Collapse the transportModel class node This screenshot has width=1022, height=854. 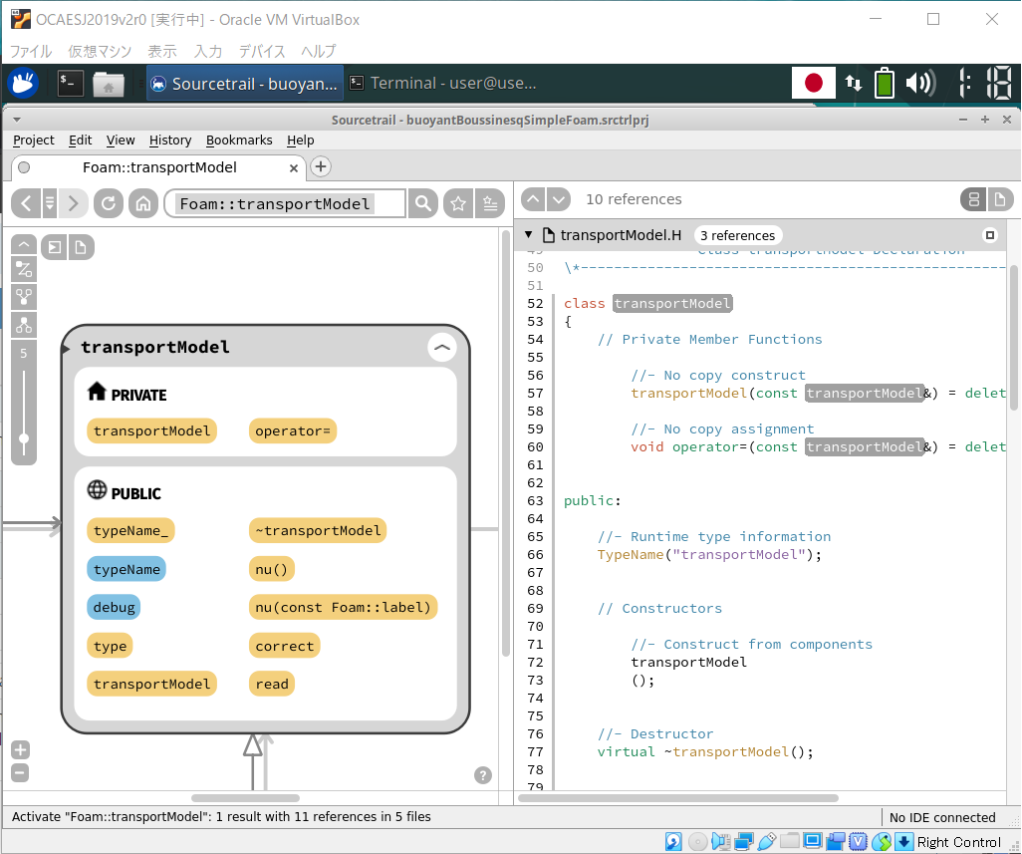point(441,347)
